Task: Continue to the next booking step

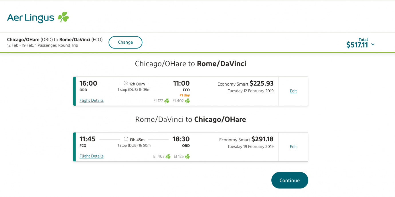Action: click(x=290, y=180)
